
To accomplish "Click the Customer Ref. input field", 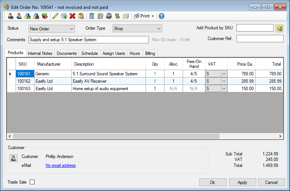I will 260,39.
